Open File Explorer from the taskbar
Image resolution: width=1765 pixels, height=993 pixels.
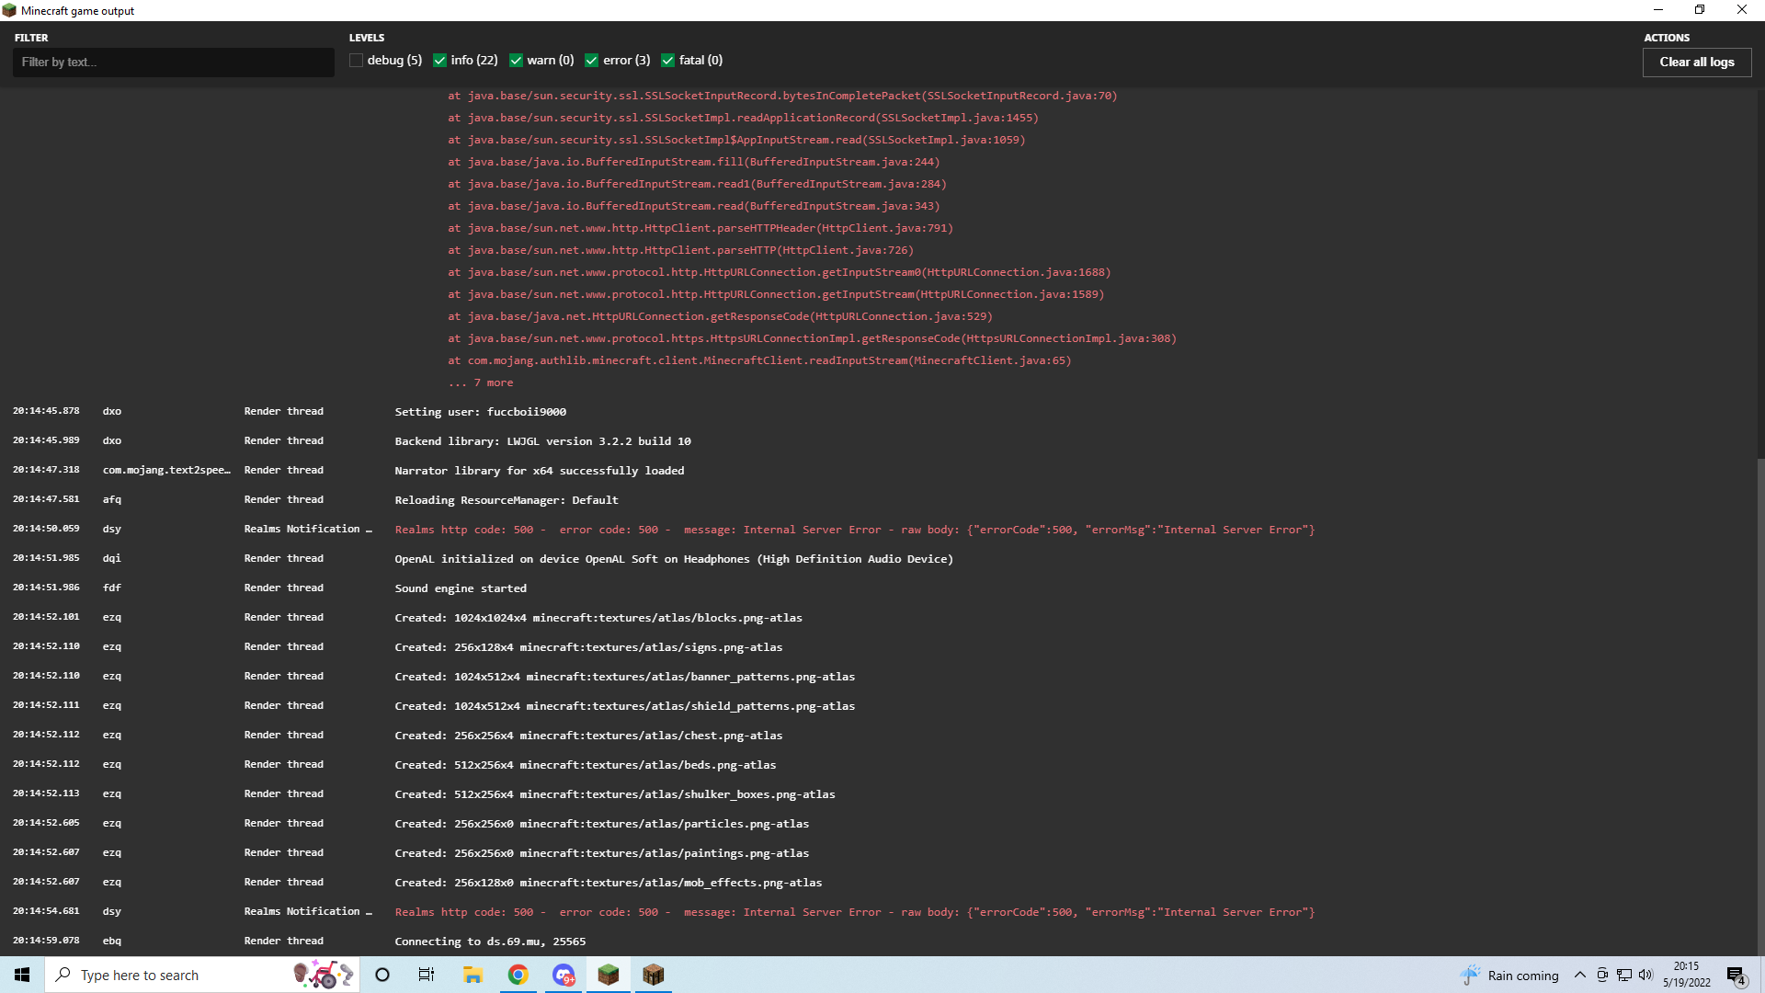click(473, 975)
